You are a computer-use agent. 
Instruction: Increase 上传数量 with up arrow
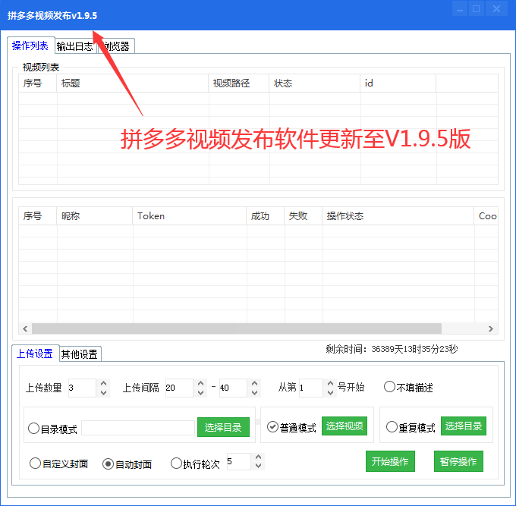pos(103,384)
